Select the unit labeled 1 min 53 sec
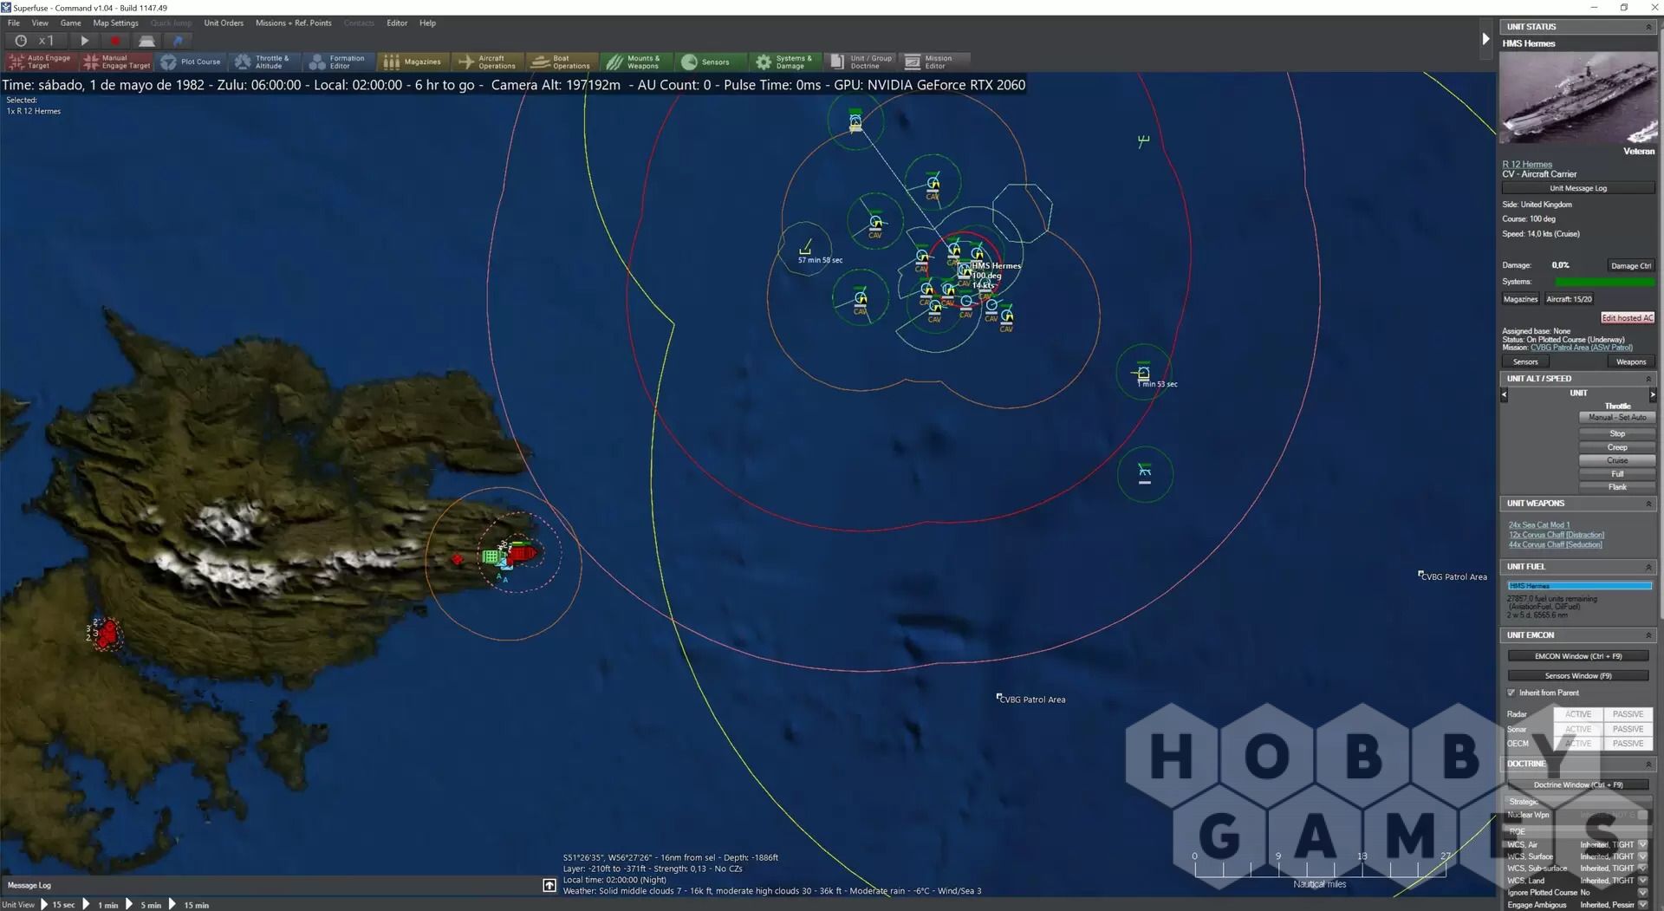Screen dimensions: 1664x911 click(1143, 373)
